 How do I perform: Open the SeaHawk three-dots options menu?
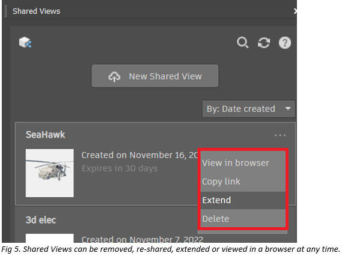coord(280,135)
